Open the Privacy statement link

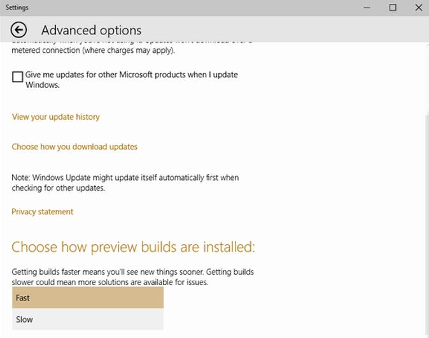click(x=43, y=212)
